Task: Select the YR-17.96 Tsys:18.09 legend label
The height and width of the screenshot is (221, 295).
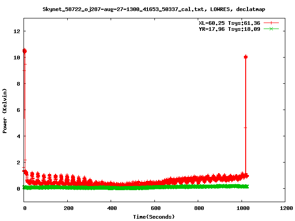Action: pyautogui.click(x=230, y=29)
